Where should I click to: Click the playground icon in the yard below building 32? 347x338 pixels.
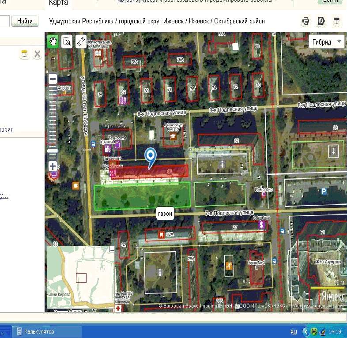click(222, 164)
